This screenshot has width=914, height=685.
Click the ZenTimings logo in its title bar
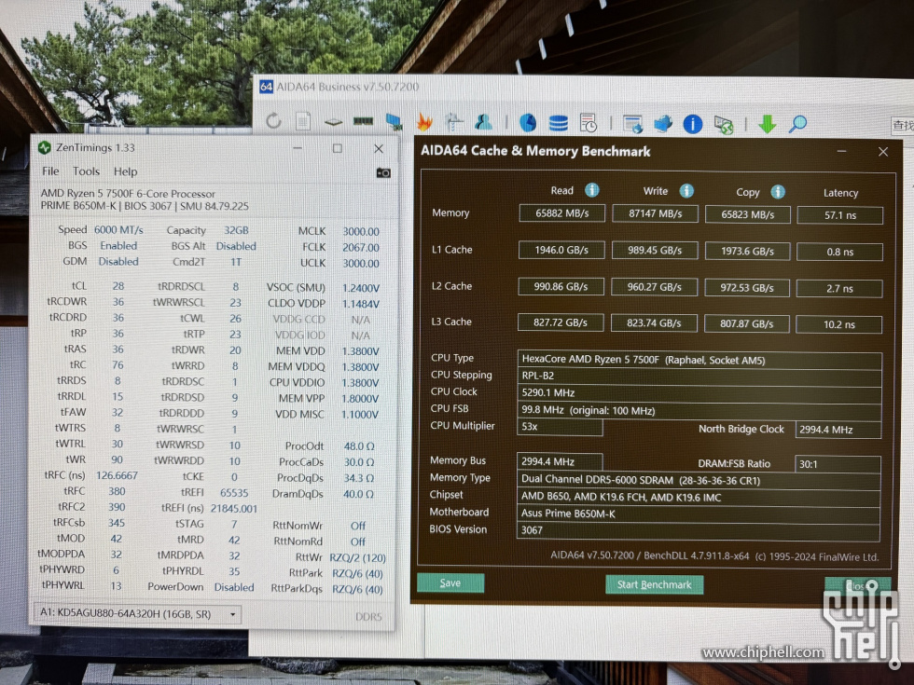(x=45, y=148)
